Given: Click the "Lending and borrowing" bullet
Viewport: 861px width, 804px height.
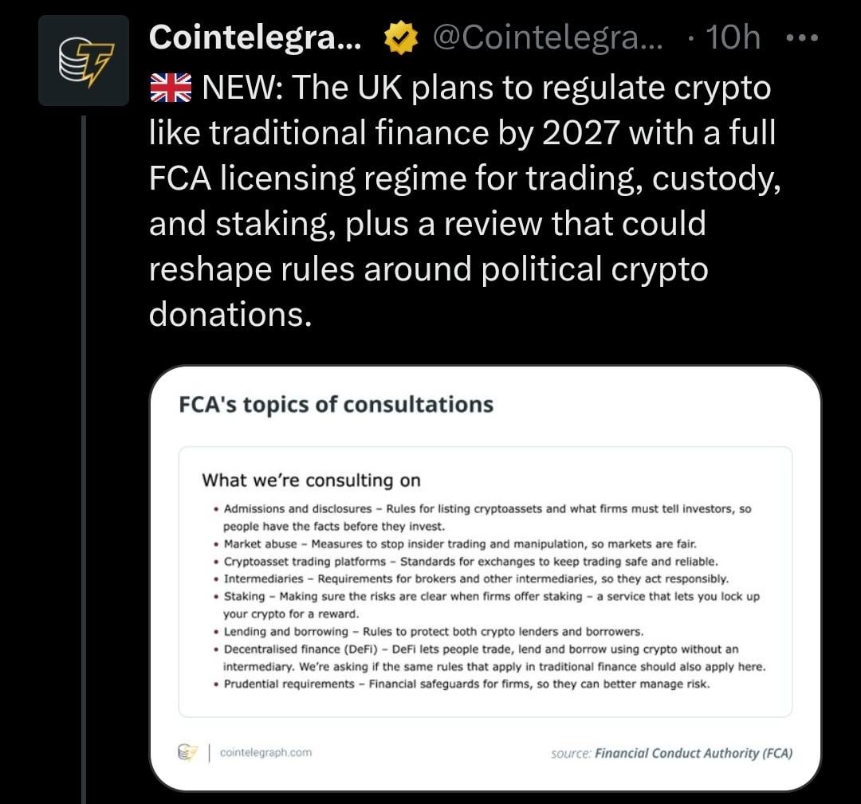Looking at the screenshot, I should 286,632.
